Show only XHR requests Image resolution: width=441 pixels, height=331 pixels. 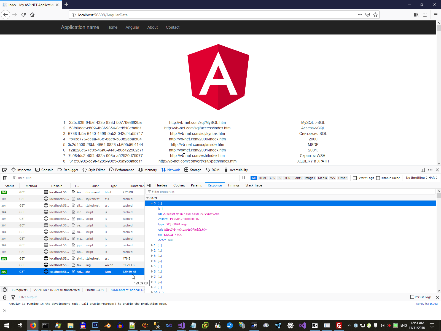pos(287,178)
